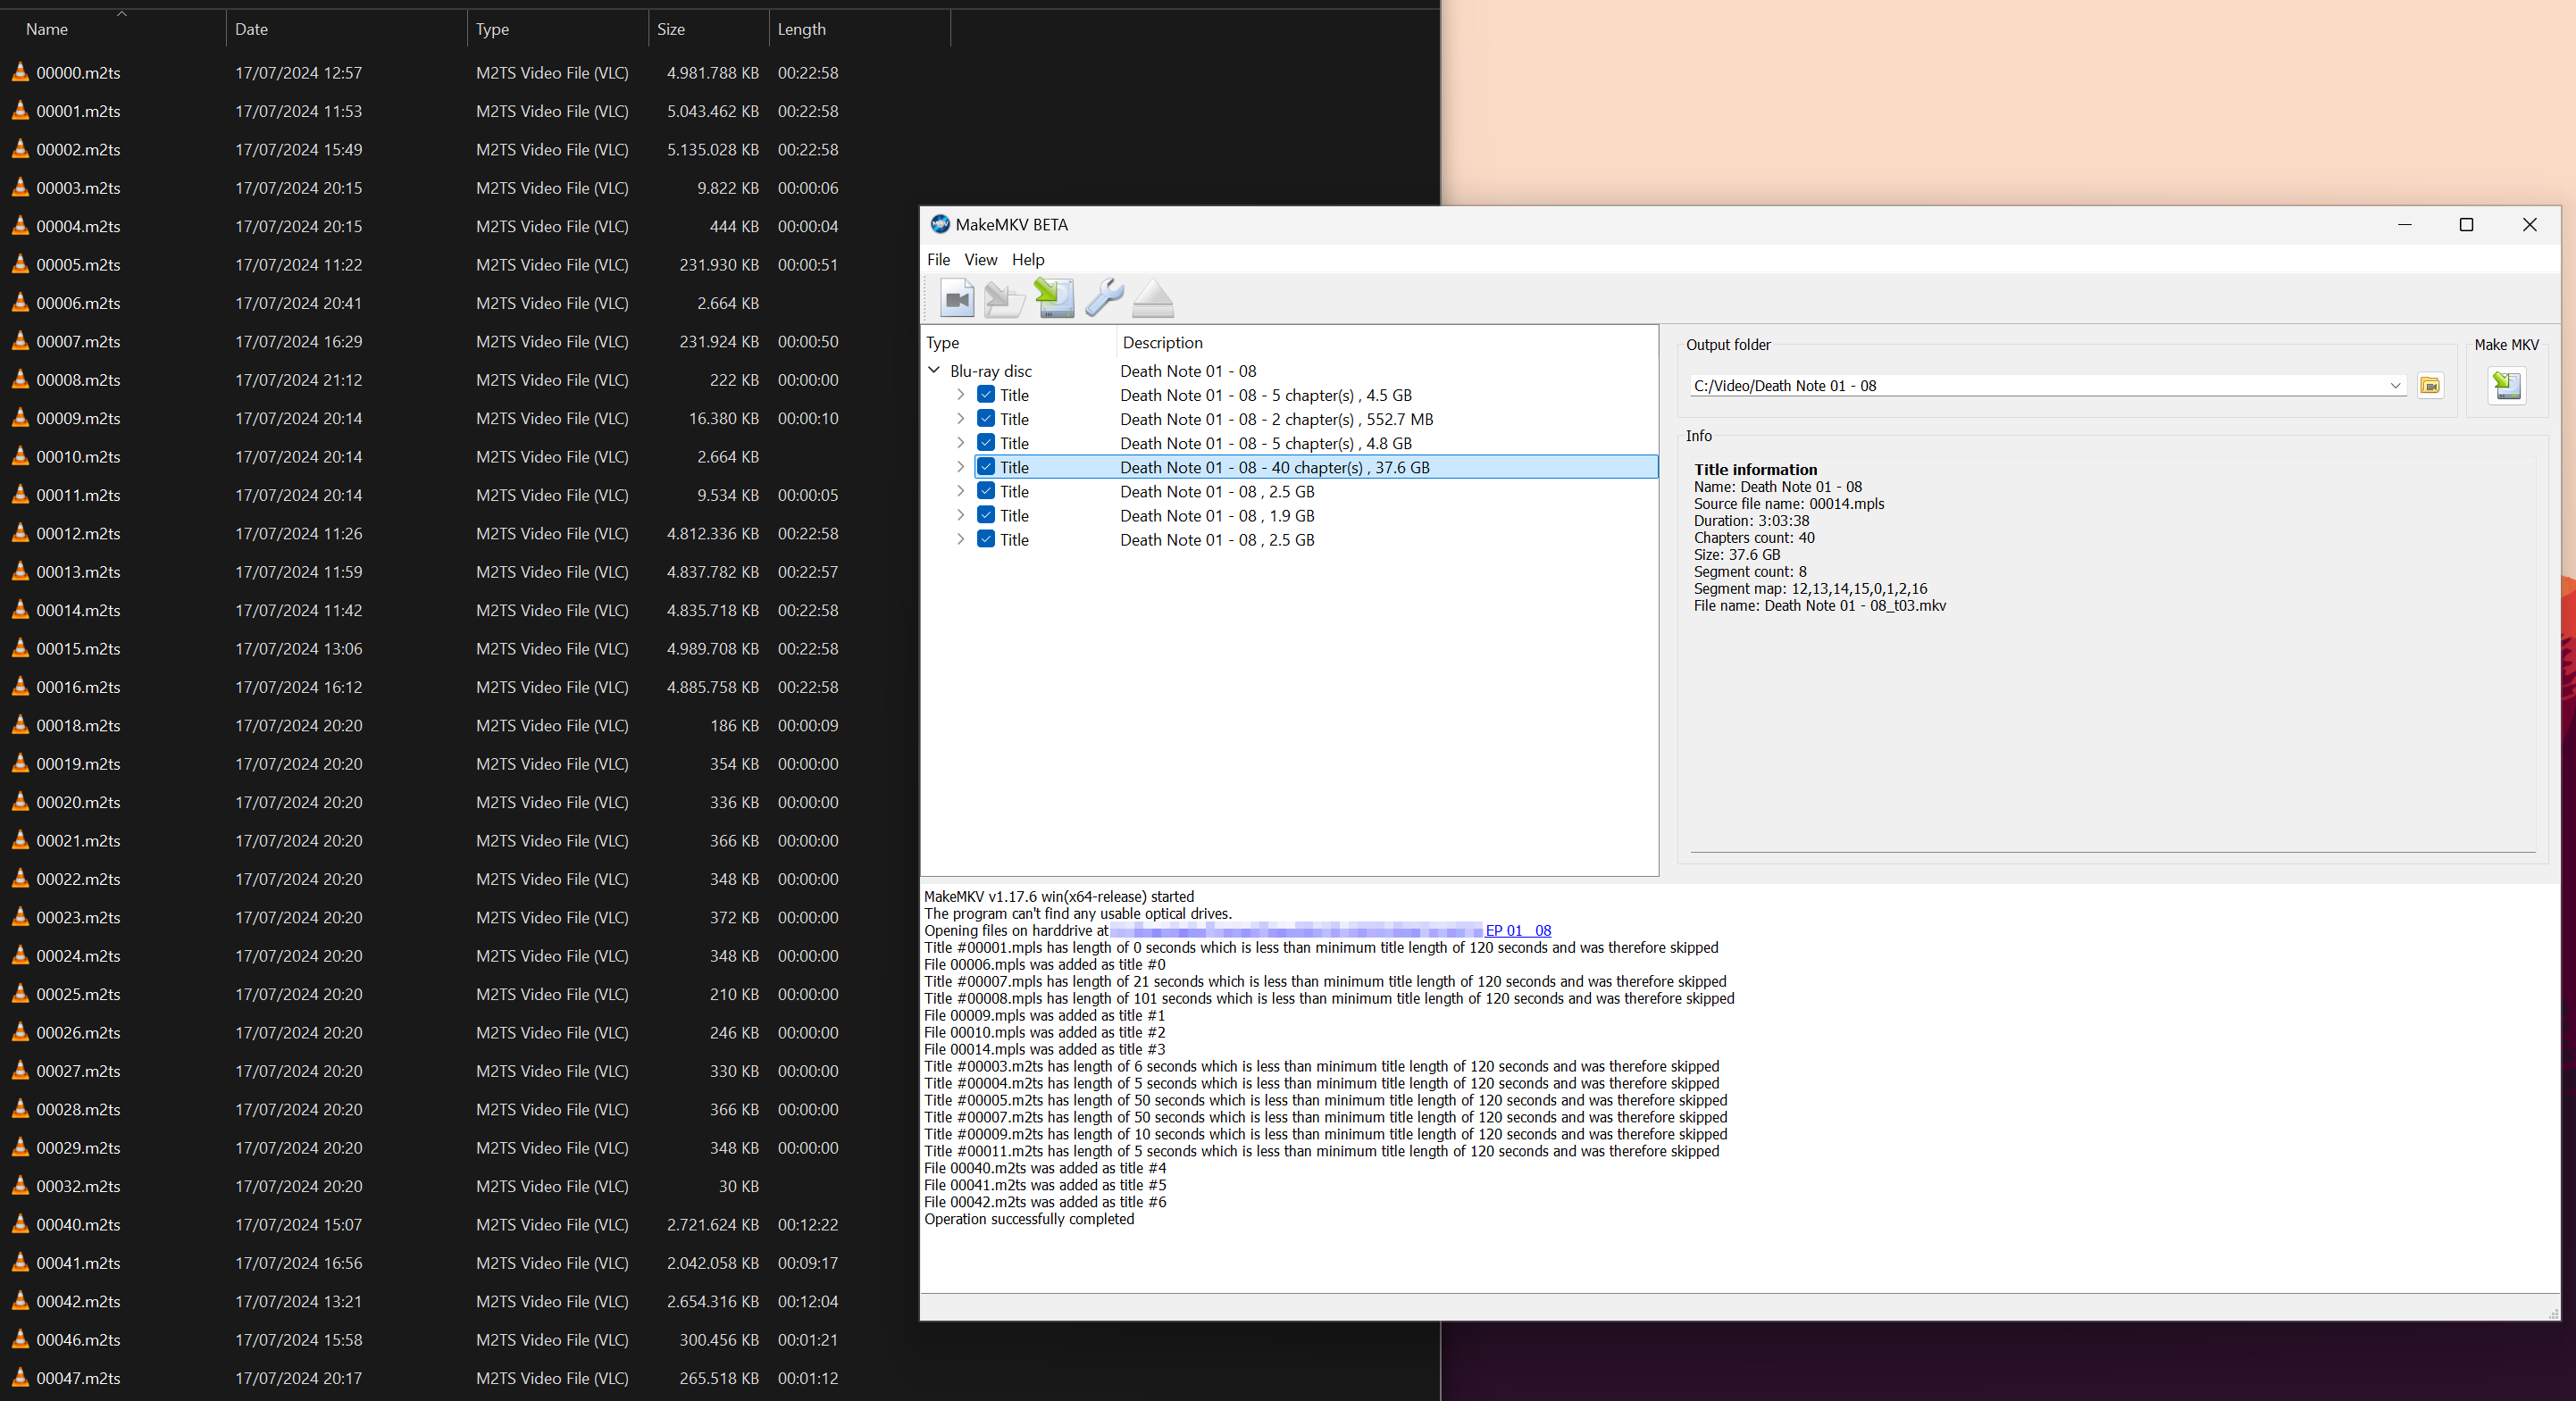Collapse the Blu-ray disc tree node
2576x1401 pixels.
point(934,370)
